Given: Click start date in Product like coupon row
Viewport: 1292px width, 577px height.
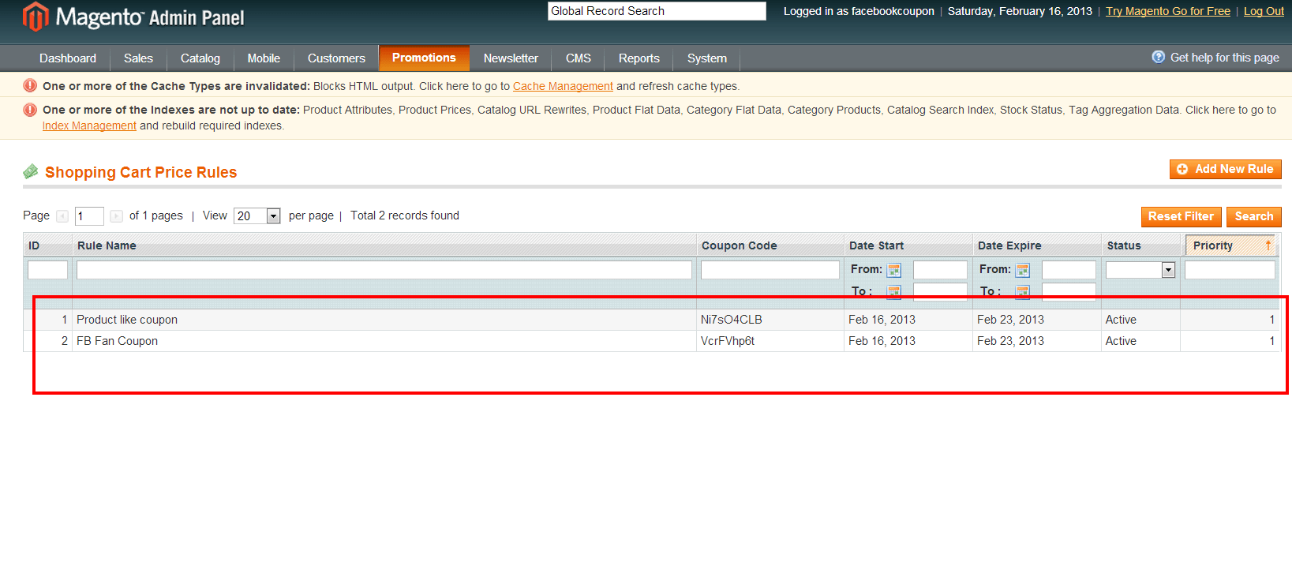Looking at the screenshot, I should 882,320.
